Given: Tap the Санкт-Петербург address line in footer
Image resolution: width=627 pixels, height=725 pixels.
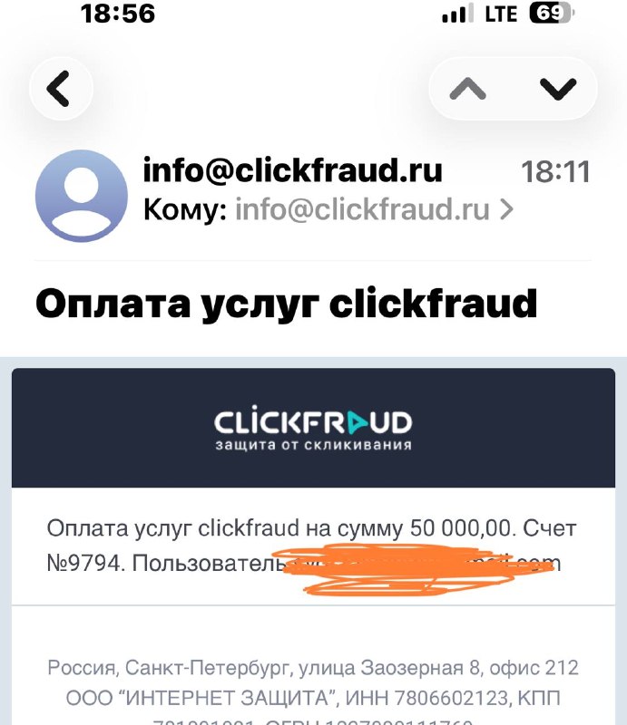Looking at the screenshot, I should pos(313,668).
